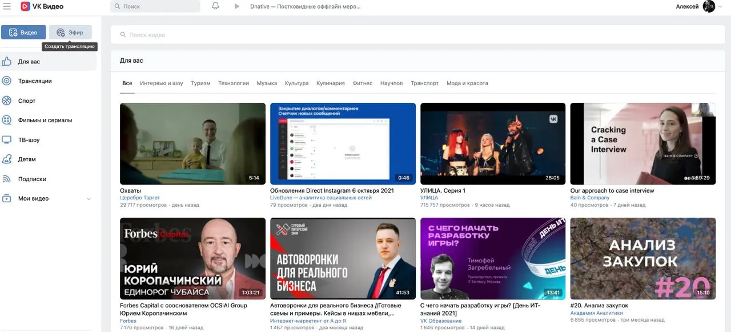The image size is (731, 332).
Task: Click УЛИЦА. Серия 1 title
Action: tap(443, 191)
